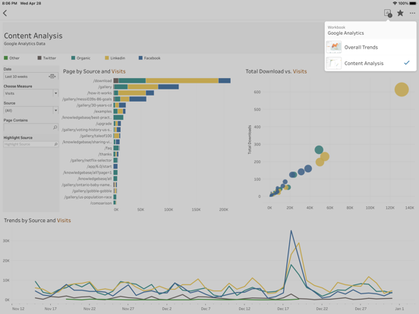Select the /gallery page label

pos(105,86)
